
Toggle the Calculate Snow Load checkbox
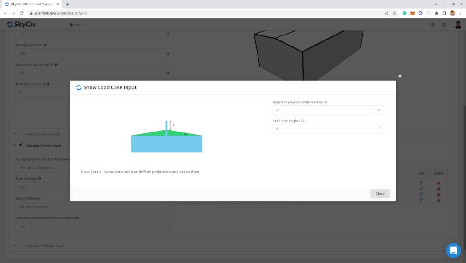pos(20,145)
